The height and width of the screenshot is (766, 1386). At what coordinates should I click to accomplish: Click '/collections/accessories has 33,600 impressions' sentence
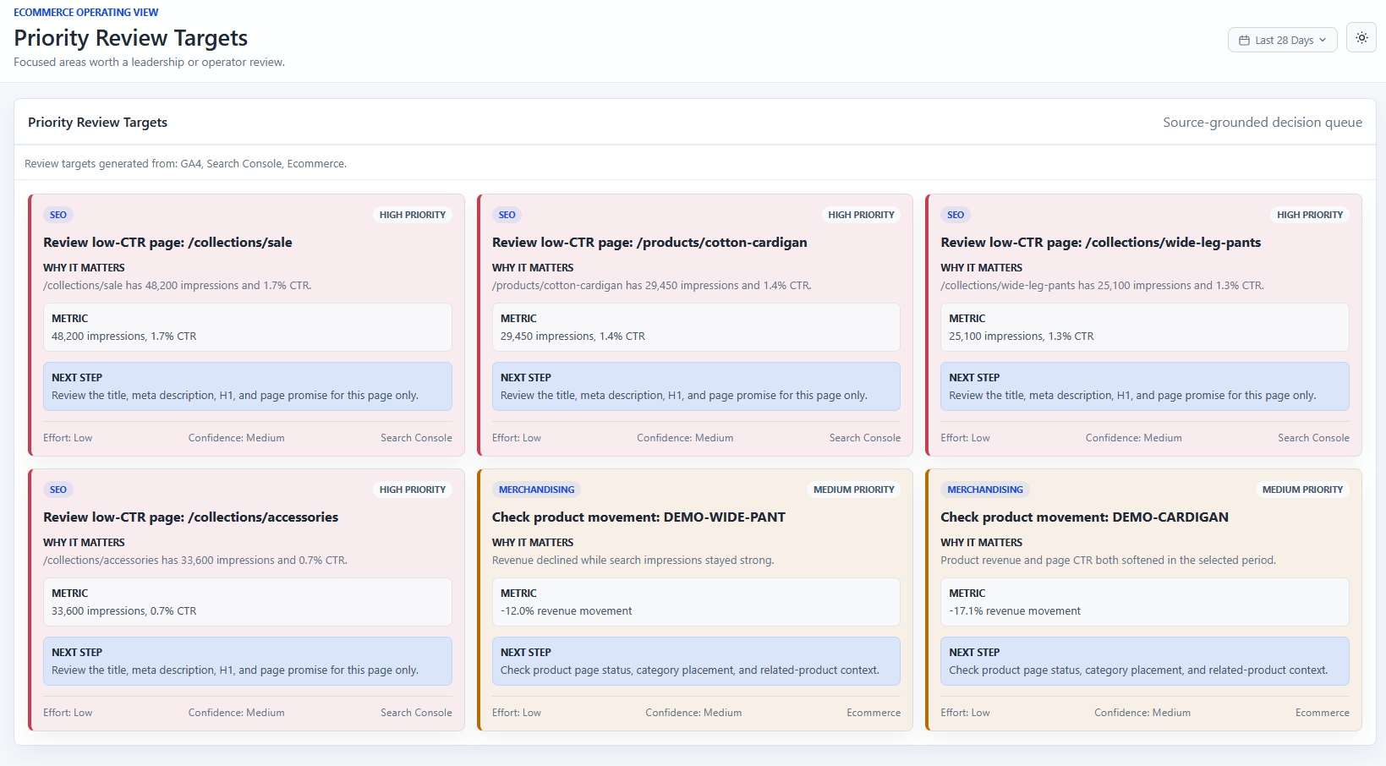pos(195,561)
